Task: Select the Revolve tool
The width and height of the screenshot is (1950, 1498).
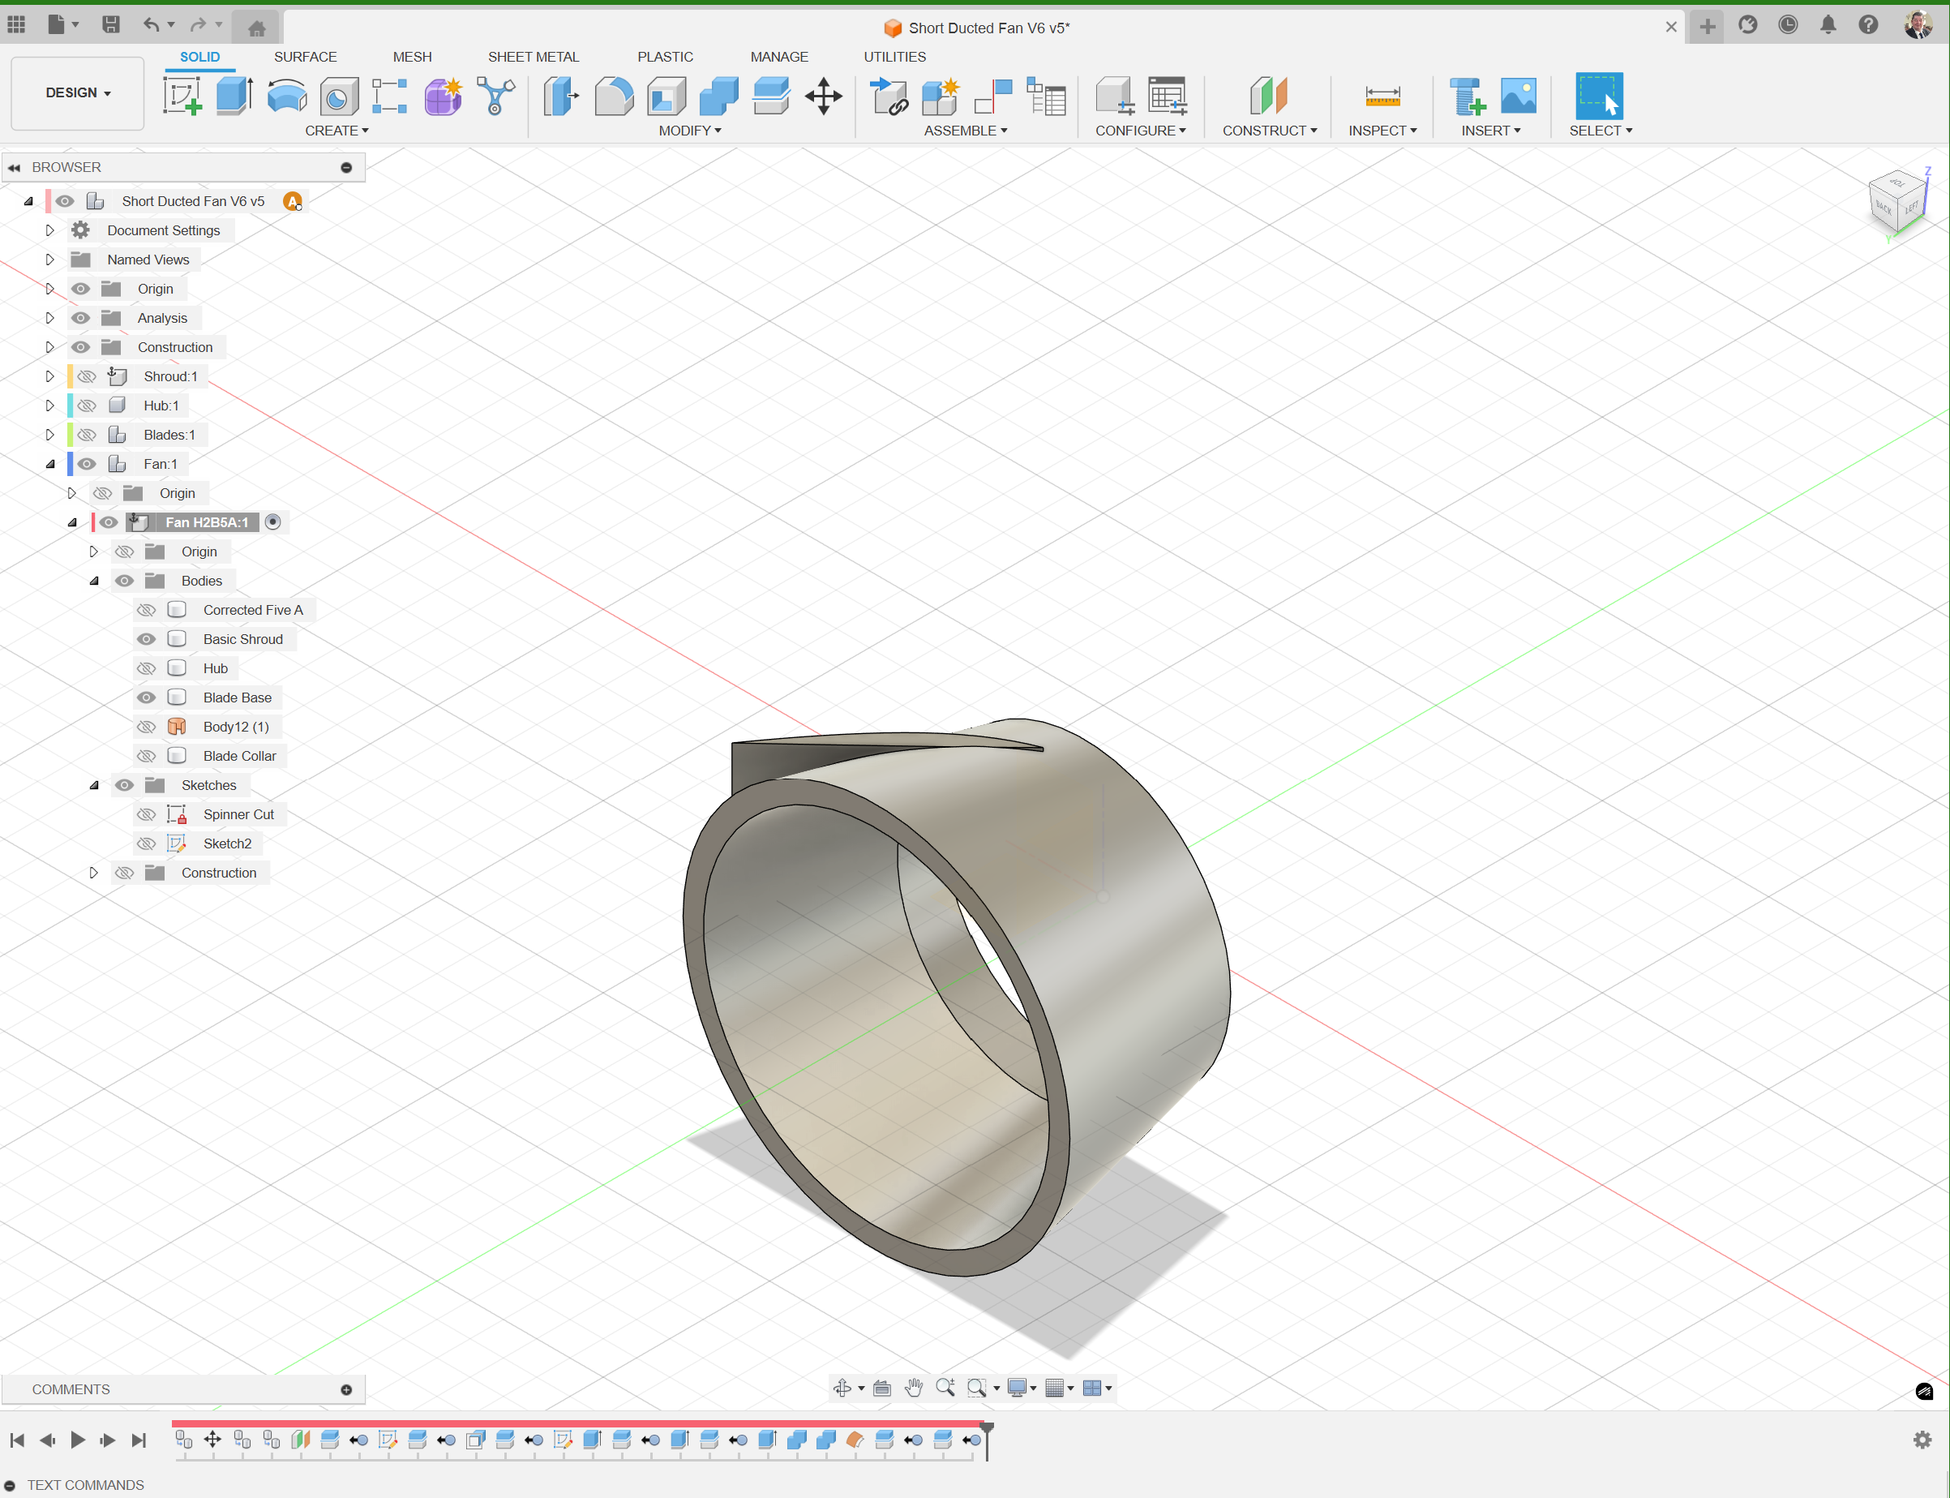Action: tap(287, 96)
